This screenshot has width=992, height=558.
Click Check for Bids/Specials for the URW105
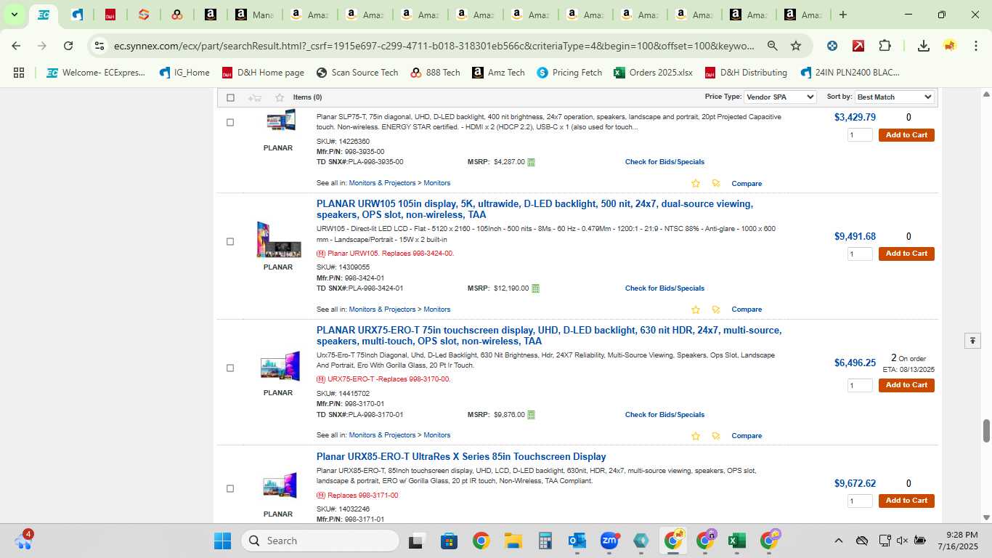point(664,288)
